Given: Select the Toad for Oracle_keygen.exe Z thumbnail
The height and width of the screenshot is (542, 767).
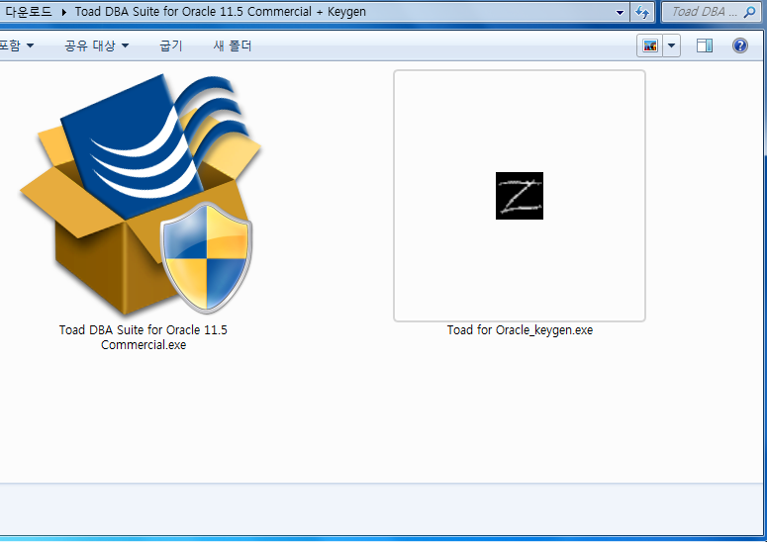Looking at the screenshot, I should click(x=520, y=196).
